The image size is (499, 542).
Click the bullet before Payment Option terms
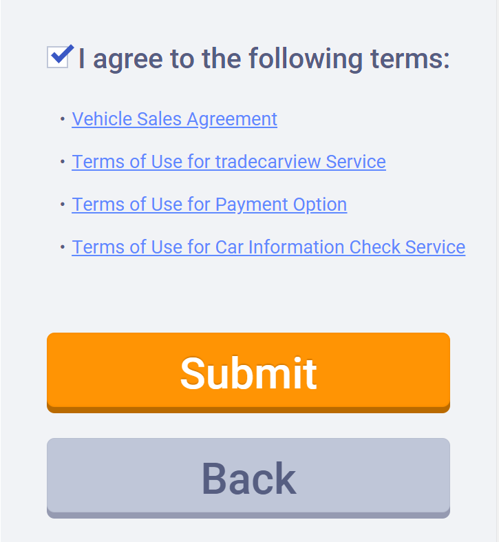(63, 205)
